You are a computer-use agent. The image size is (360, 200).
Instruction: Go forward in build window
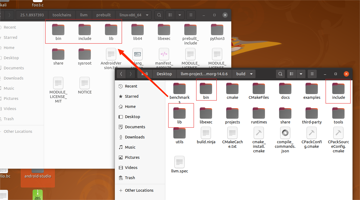130,74
